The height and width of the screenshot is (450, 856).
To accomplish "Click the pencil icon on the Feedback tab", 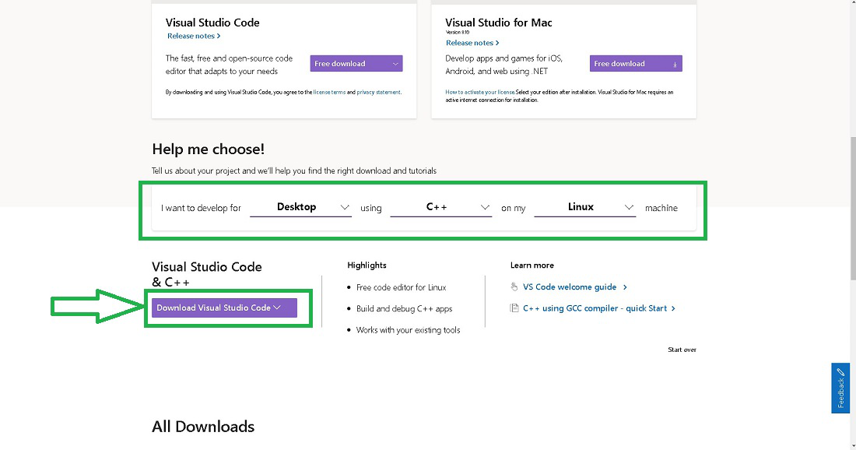I will [x=840, y=372].
